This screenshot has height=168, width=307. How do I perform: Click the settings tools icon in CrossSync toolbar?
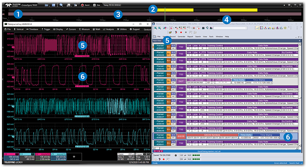pos(75,5)
